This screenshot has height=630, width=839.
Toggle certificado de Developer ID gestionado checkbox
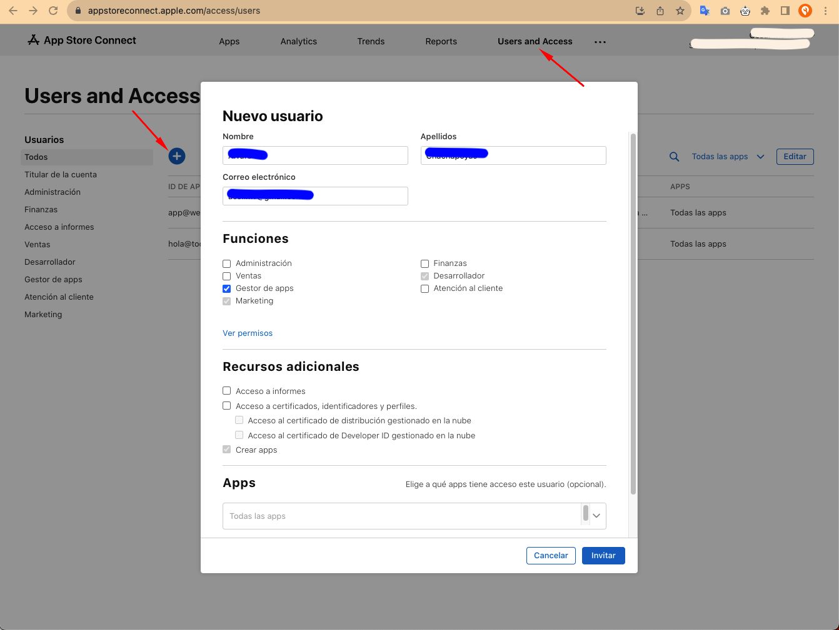pyautogui.click(x=239, y=435)
